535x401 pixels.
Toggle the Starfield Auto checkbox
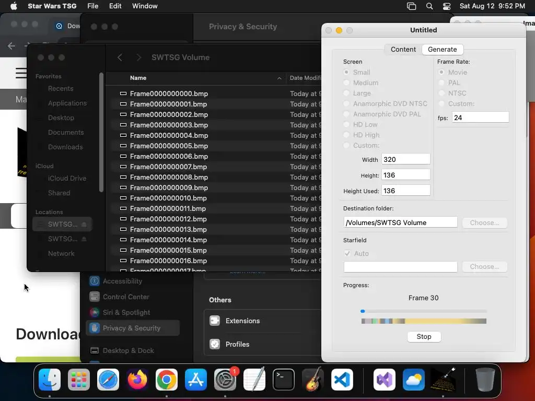coord(347,253)
